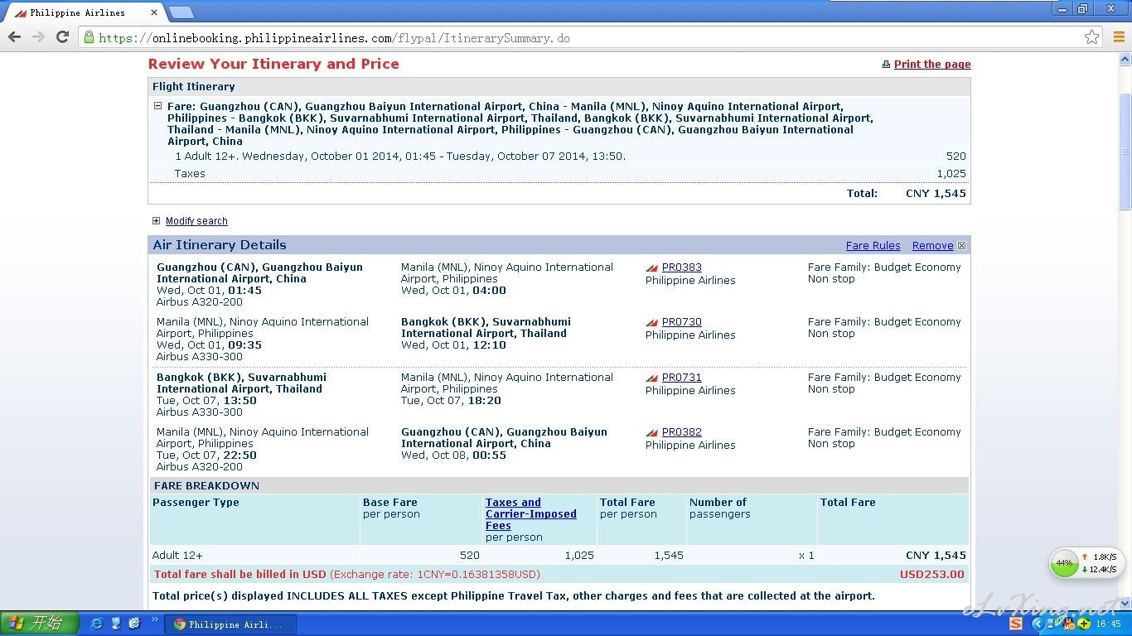
Task: Bookmark page with star icon
Action: coord(1091,37)
